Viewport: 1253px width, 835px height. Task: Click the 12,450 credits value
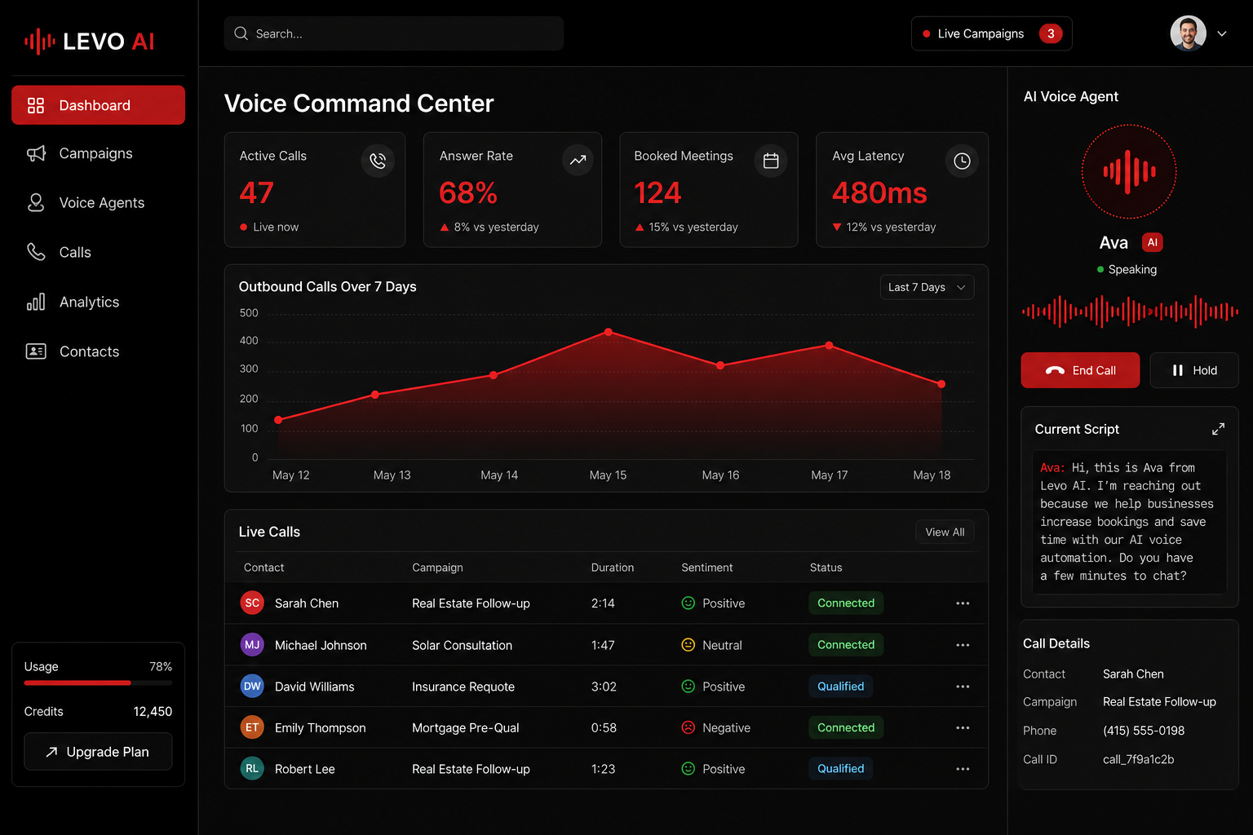tap(153, 711)
